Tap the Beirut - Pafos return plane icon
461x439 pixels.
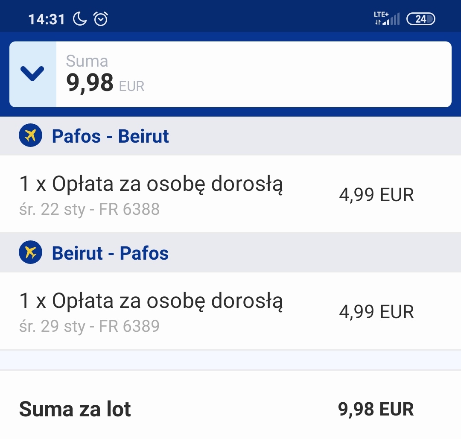point(31,252)
